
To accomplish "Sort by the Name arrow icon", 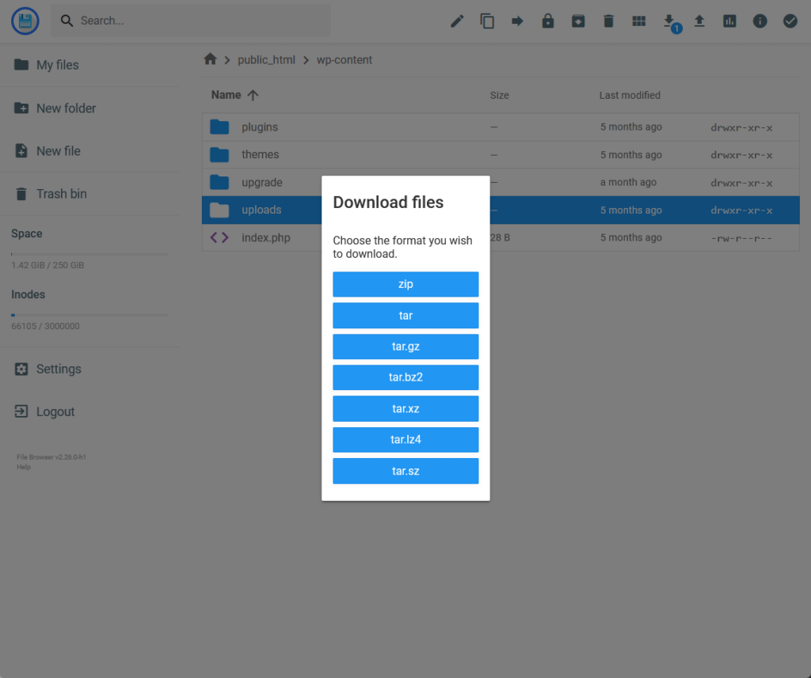I will (x=253, y=95).
